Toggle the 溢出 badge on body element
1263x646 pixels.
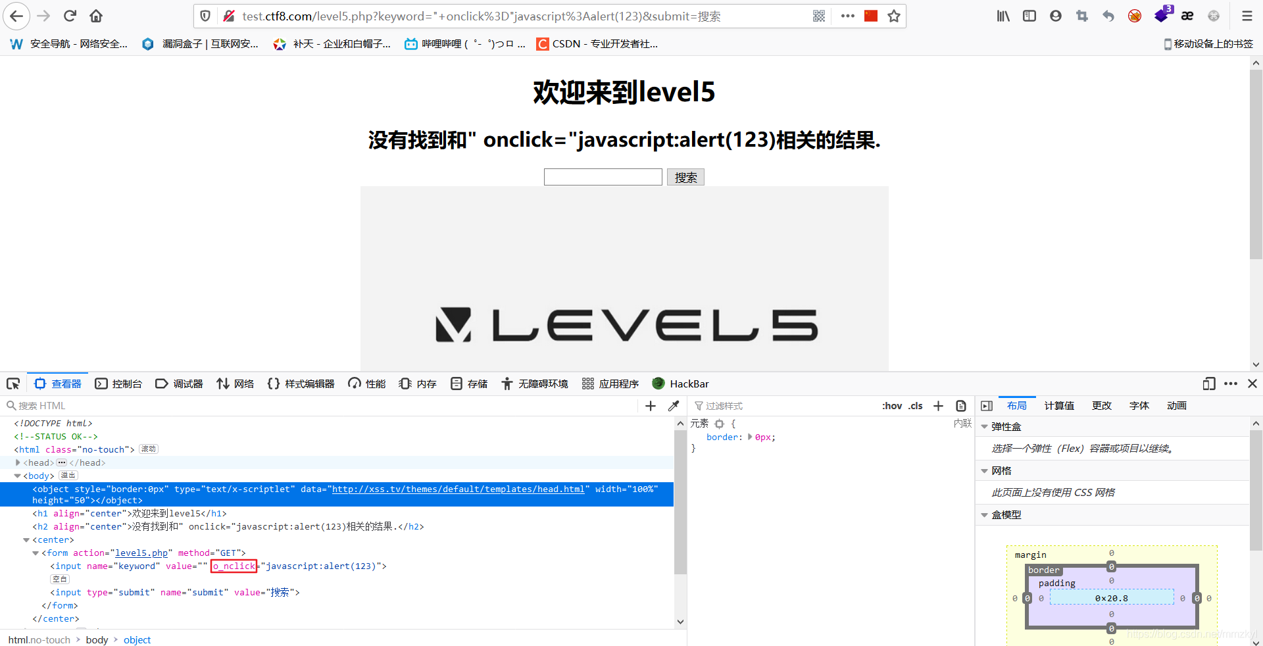[x=68, y=476]
